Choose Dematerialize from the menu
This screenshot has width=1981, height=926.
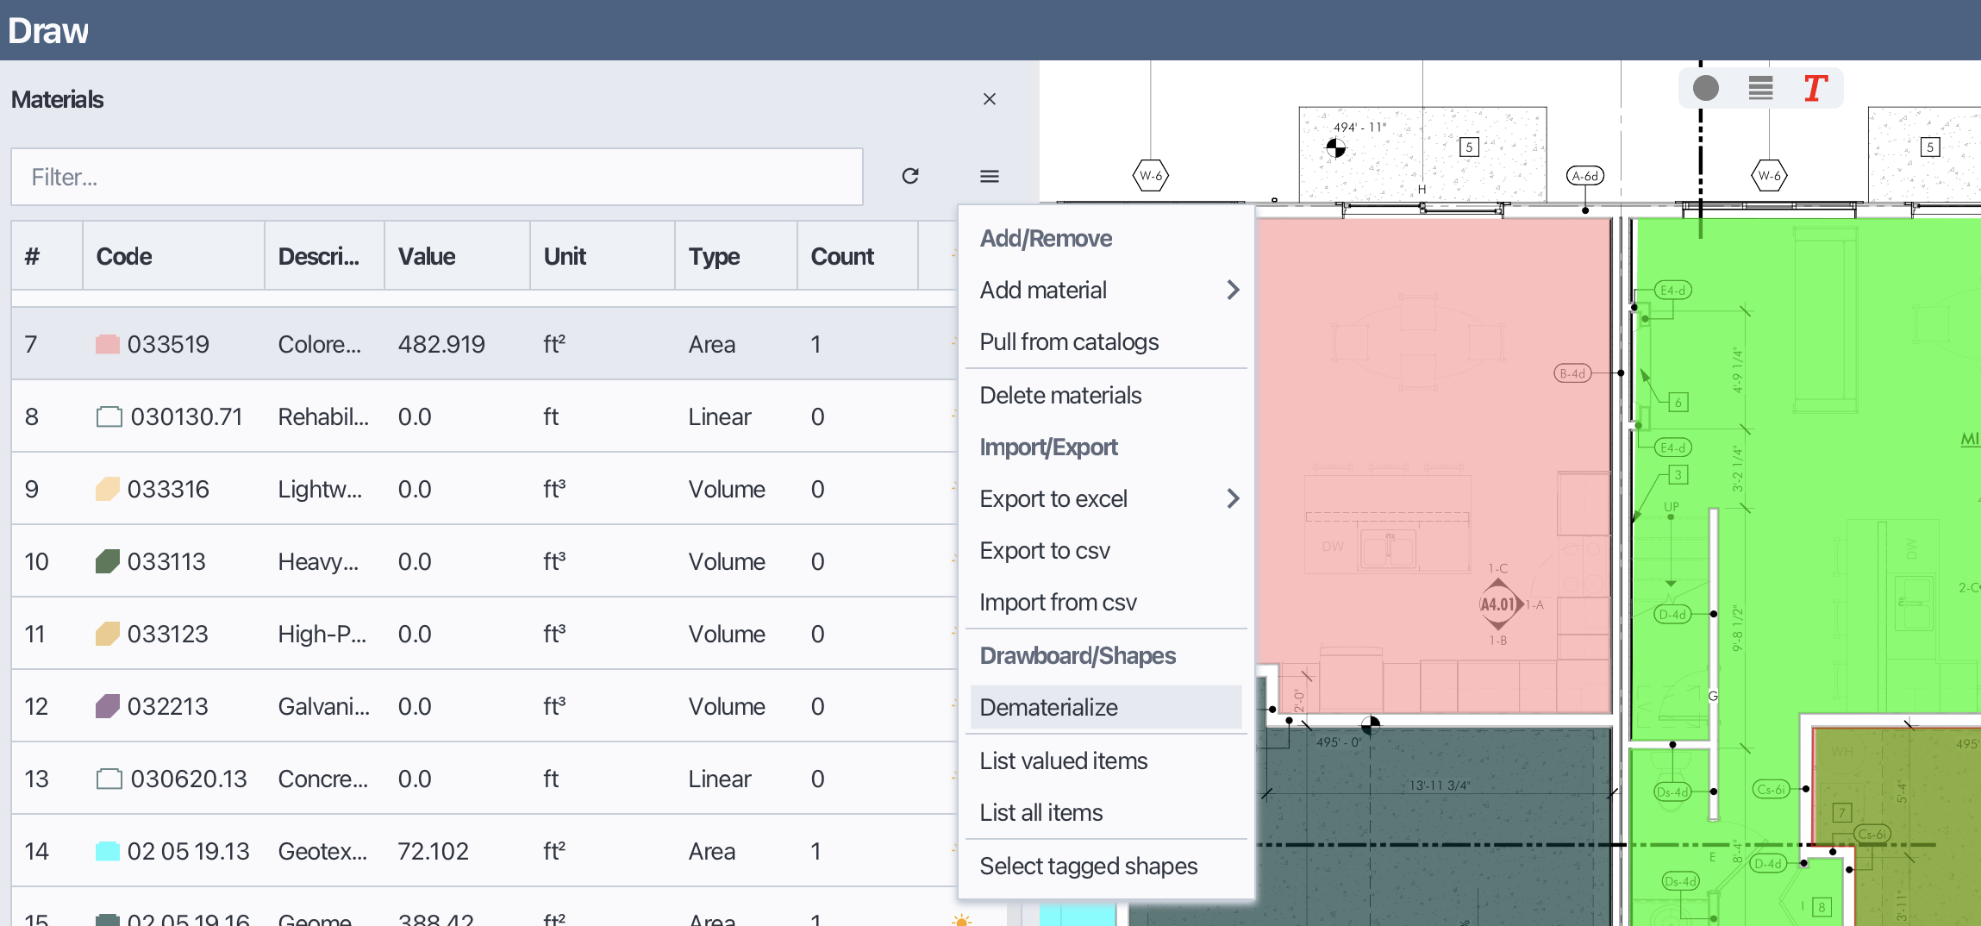click(1048, 707)
